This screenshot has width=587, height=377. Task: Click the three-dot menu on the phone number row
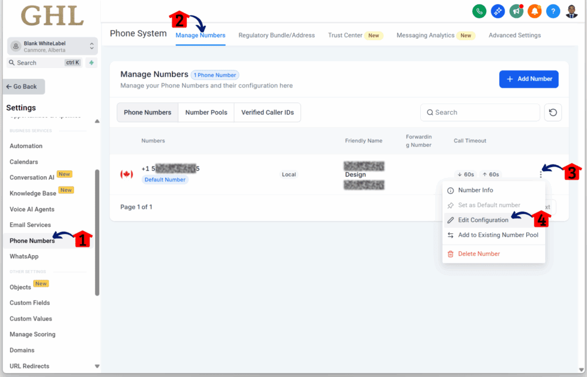point(541,174)
